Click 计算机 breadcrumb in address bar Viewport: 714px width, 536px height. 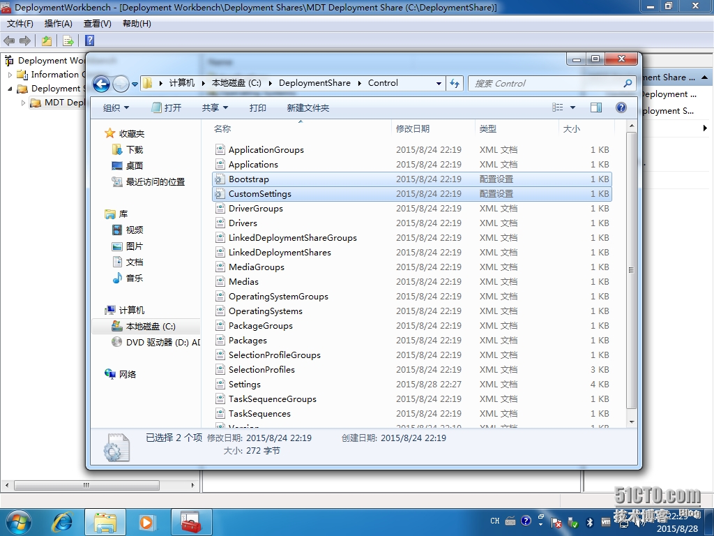[x=182, y=83]
